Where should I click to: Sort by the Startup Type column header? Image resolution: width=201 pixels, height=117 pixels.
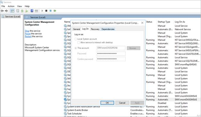click(164, 22)
